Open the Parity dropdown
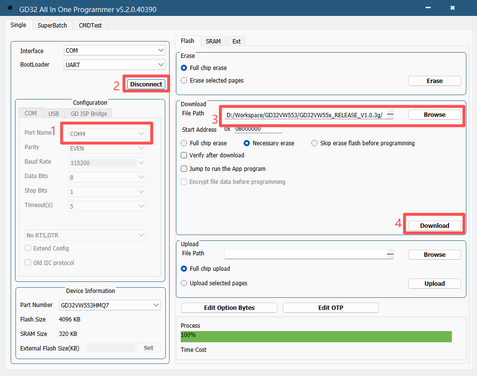The height and width of the screenshot is (376, 477). [107, 148]
